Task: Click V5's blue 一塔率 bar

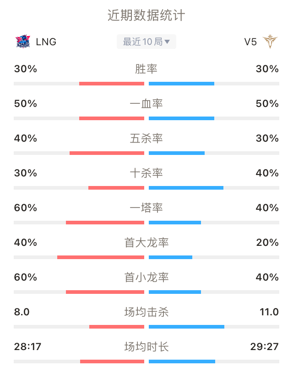Action: (x=175, y=222)
